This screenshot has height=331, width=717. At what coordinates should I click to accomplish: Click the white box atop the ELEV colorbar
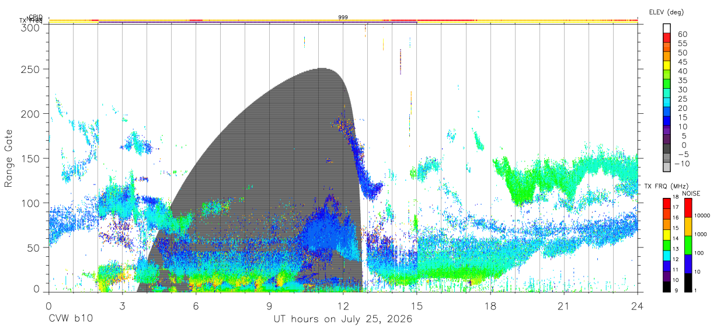pos(667,27)
